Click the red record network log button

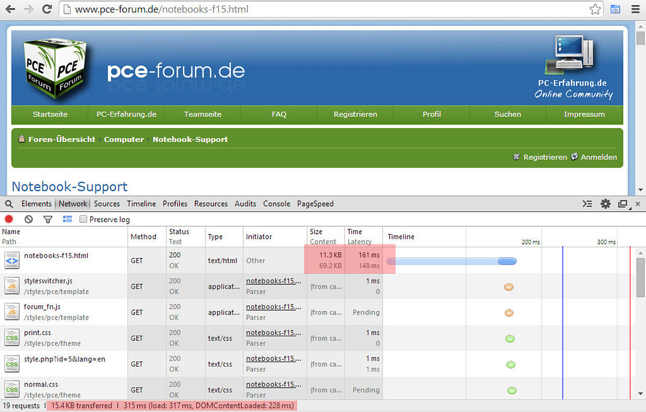[9, 219]
